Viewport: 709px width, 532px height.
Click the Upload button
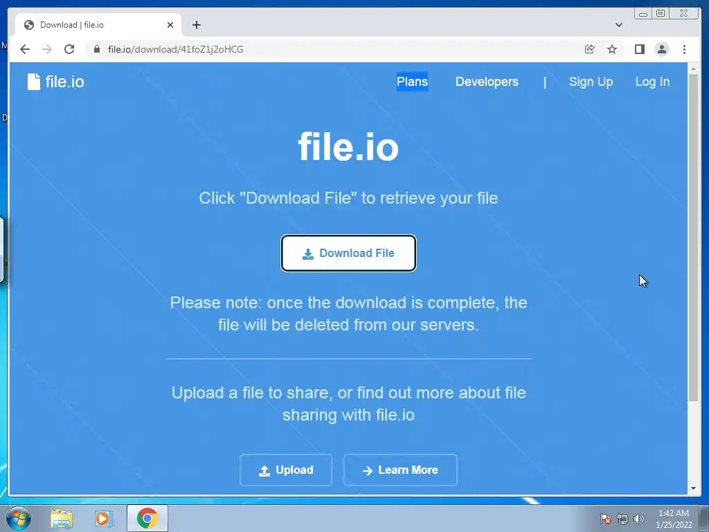286,470
